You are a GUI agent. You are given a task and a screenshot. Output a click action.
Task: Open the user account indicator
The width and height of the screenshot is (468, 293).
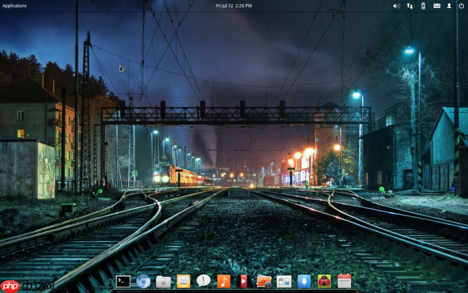click(x=449, y=5)
